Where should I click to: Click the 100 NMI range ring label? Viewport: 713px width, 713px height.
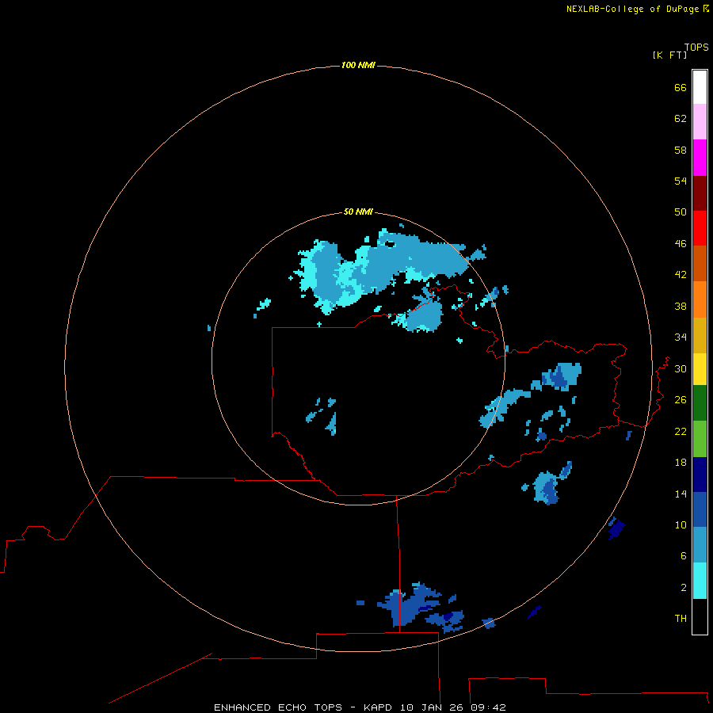[358, 65]
